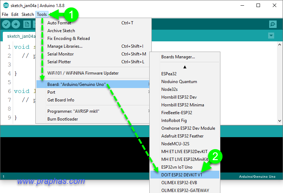283x193 pixels.
Task: Click the Upload arrow toolbar icon
Action: pos(16,24)
